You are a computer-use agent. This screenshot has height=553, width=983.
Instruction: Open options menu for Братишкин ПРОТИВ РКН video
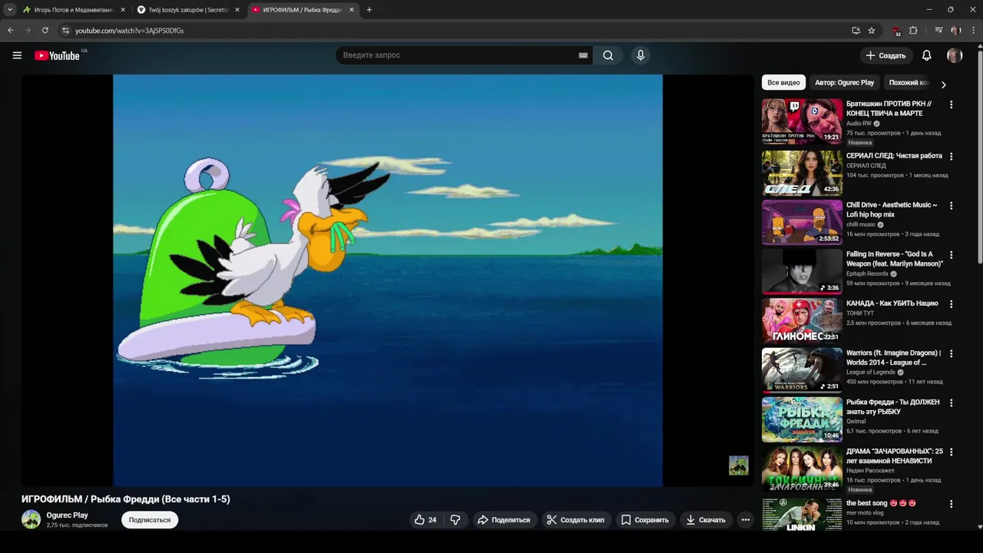coord(951,105)
